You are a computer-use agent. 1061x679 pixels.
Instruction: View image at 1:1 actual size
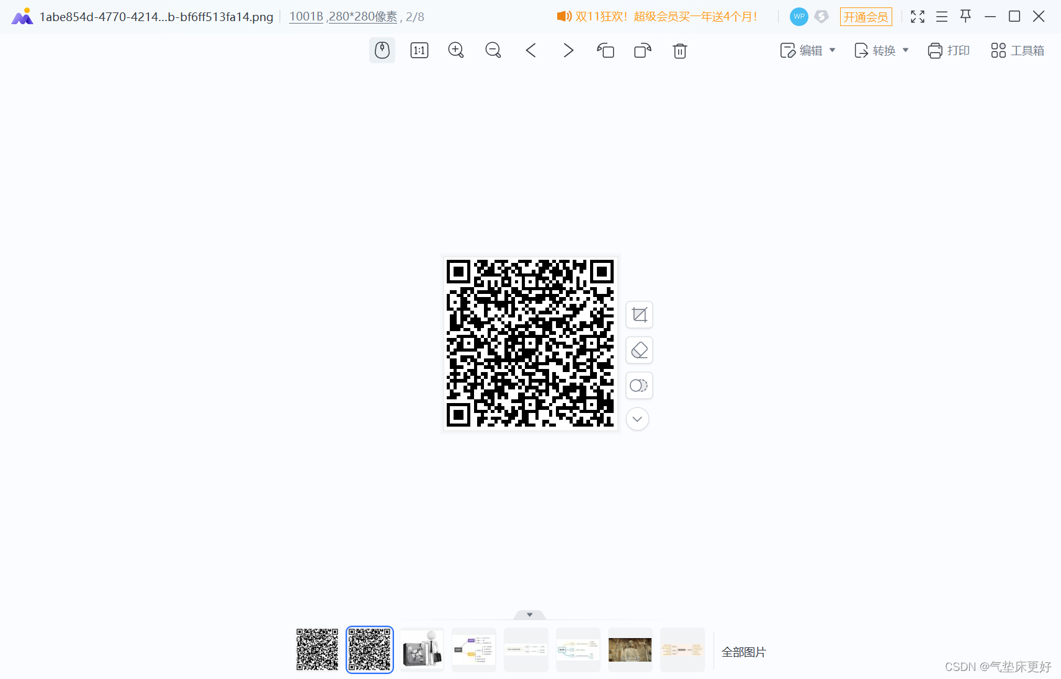point(419,50)
